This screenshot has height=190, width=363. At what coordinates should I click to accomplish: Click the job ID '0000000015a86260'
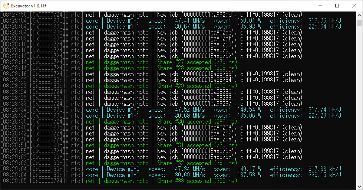point(209,44)
